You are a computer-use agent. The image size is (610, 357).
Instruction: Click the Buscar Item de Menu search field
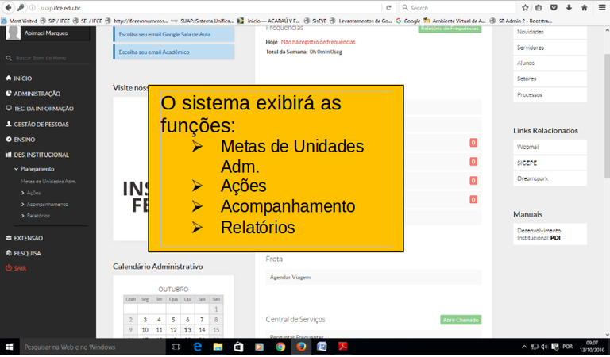point(48,58)
